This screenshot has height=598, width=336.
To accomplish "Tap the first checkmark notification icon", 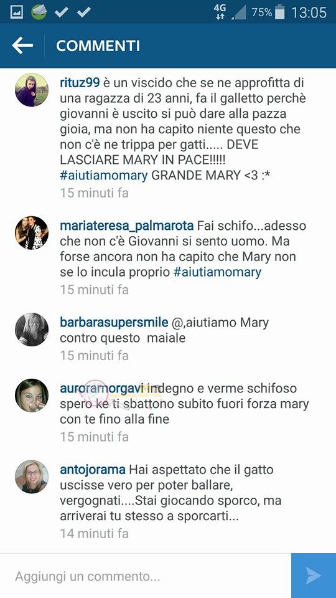I will click(x=61, y=12).
